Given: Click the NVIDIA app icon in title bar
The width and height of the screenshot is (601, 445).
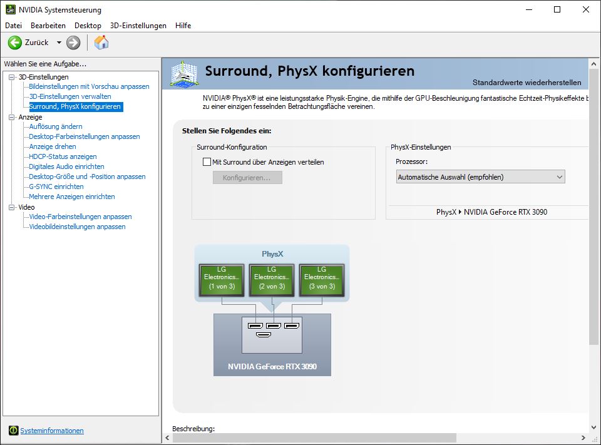Looking at the screenshot, I should click(11, 9).
